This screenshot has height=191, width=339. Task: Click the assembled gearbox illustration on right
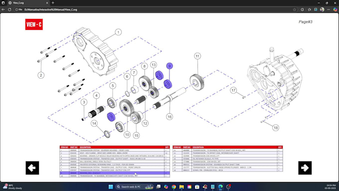(276, 79)
